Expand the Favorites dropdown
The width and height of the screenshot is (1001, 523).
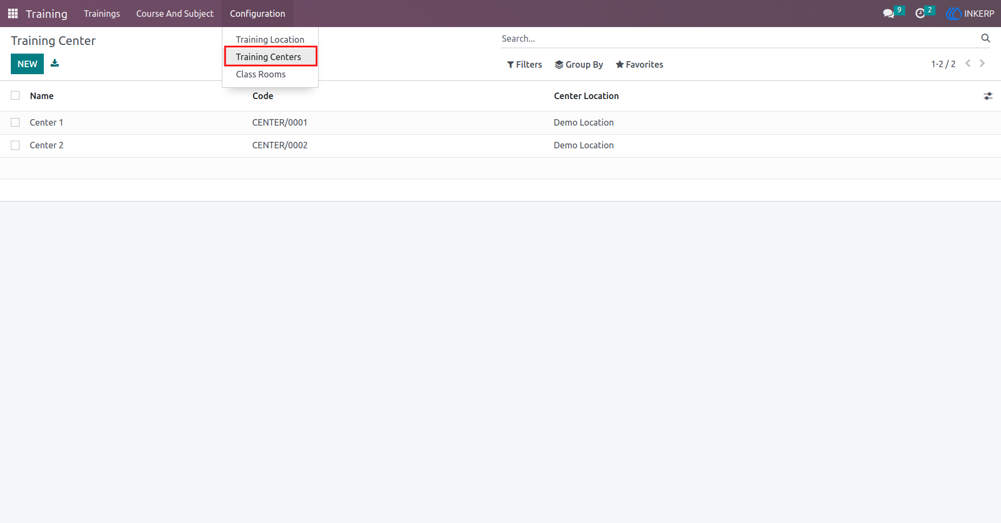click(639, 64)
